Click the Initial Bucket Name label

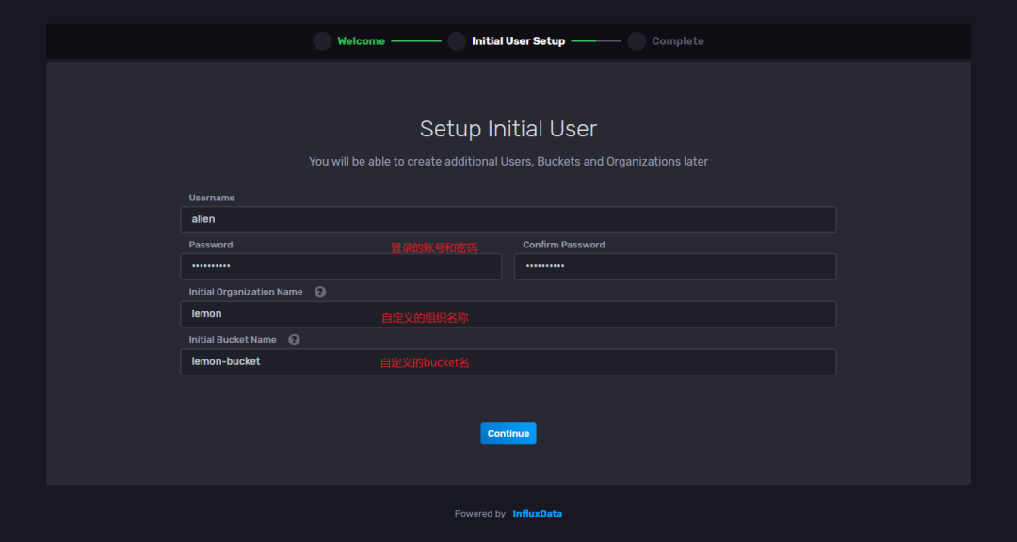point(233,340)
